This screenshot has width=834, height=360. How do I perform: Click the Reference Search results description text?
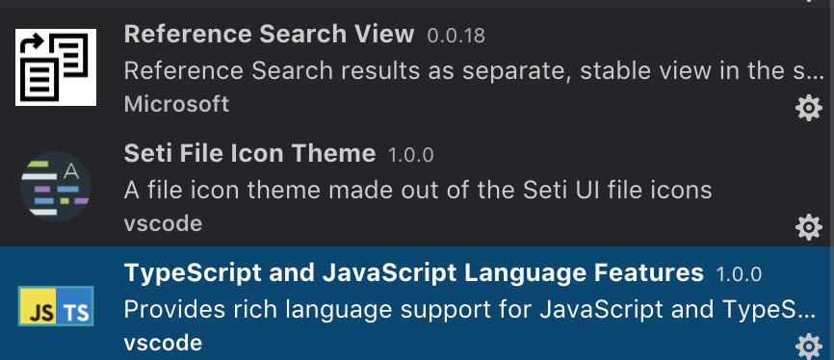tap(475, 70)
